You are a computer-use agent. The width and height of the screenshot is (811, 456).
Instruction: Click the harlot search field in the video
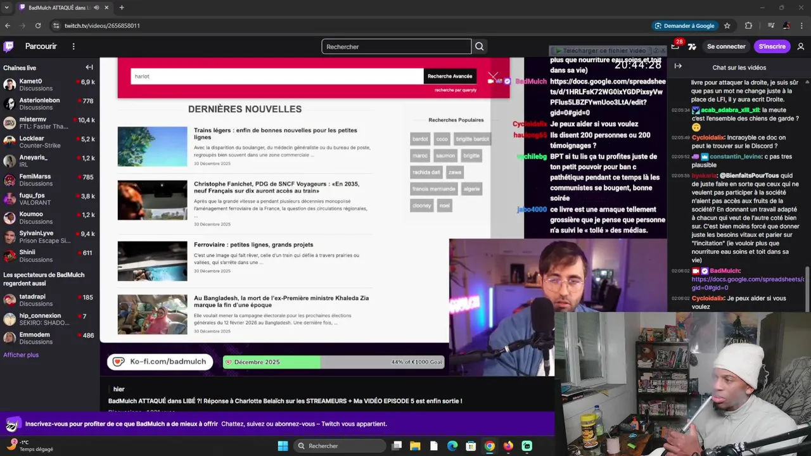click(277, 76)
